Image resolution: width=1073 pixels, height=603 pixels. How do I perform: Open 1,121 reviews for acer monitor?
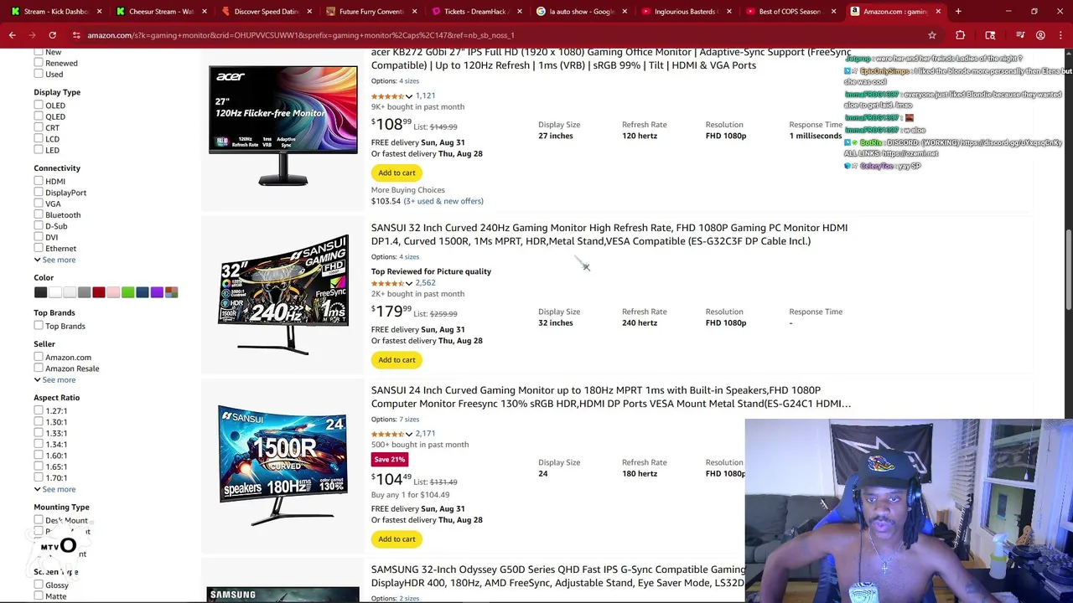pyautogui.click(x=425, y=96)
